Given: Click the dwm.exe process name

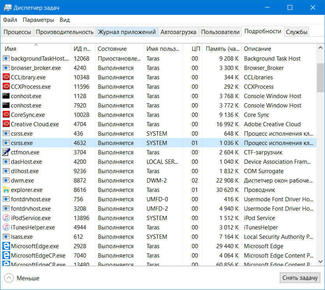Looking at the screenshot, I should [x=22, y=181].
